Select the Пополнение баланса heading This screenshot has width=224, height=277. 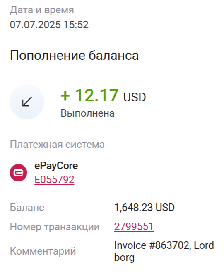tap(74, 56)
